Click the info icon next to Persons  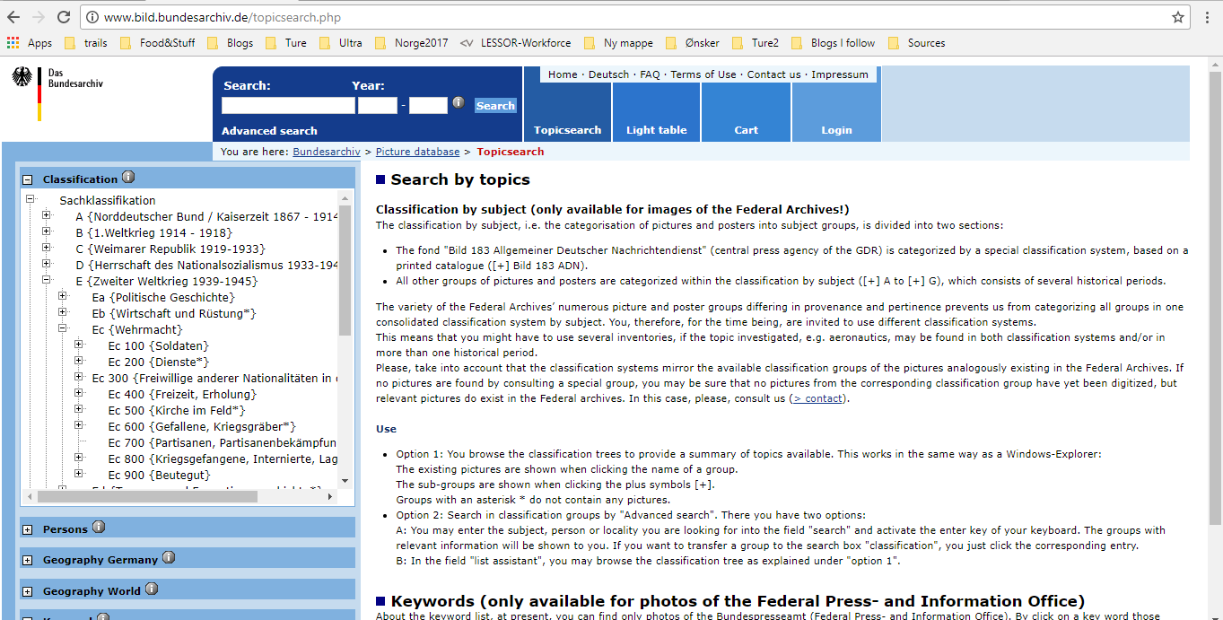(x=99, y=527)
